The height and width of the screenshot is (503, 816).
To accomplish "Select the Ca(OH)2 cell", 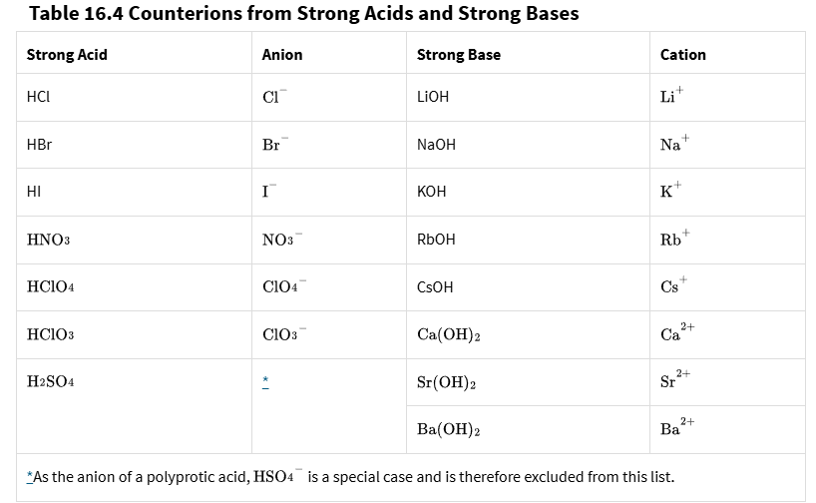I will [449, 334].
